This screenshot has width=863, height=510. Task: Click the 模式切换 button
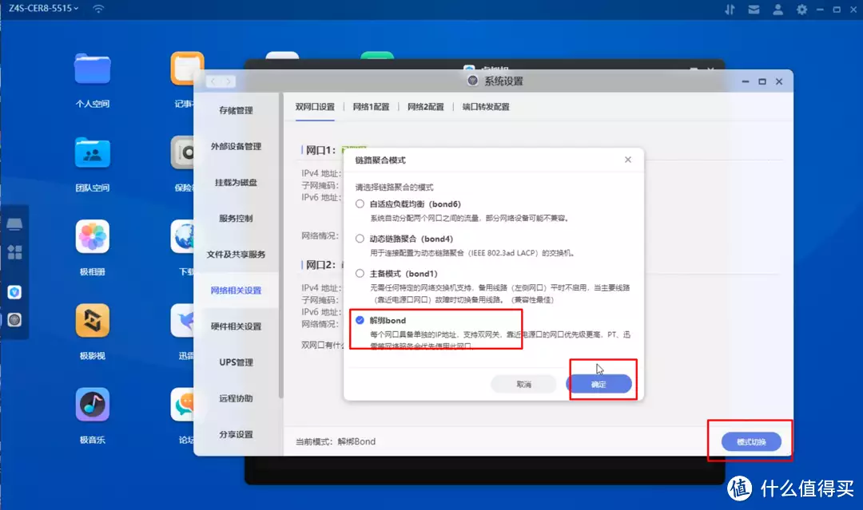[751, 442]
